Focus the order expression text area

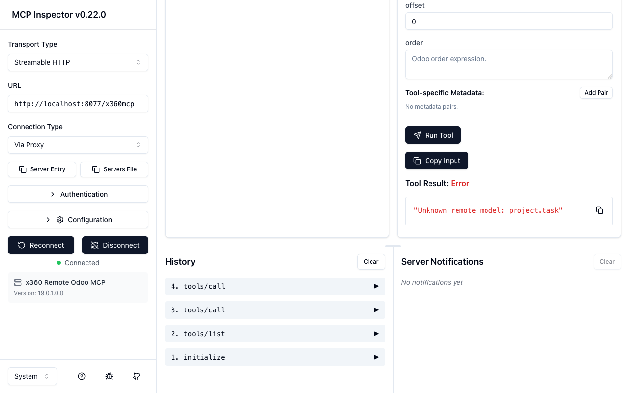(509, 64)
